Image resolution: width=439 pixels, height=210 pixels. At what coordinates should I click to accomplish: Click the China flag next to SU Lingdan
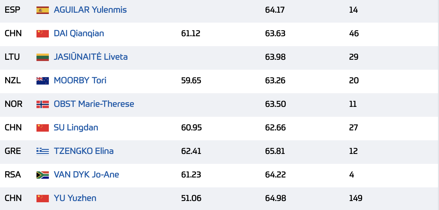43,128
